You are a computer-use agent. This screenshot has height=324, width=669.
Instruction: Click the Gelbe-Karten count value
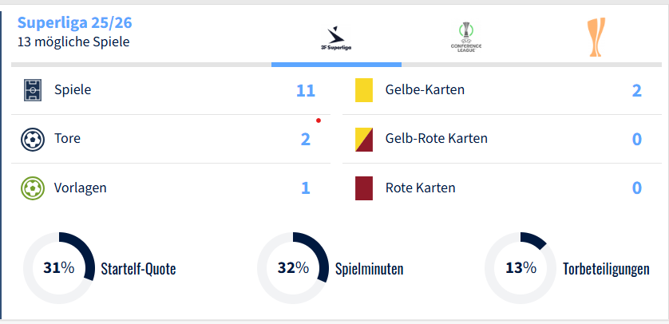click(637, 90)
